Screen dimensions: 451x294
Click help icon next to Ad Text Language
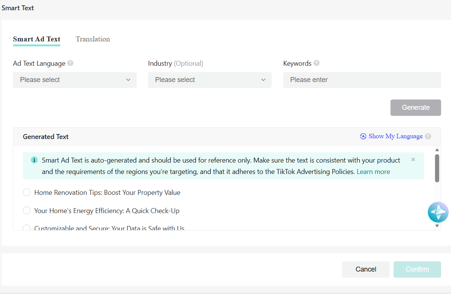click(x=70, y=63)
